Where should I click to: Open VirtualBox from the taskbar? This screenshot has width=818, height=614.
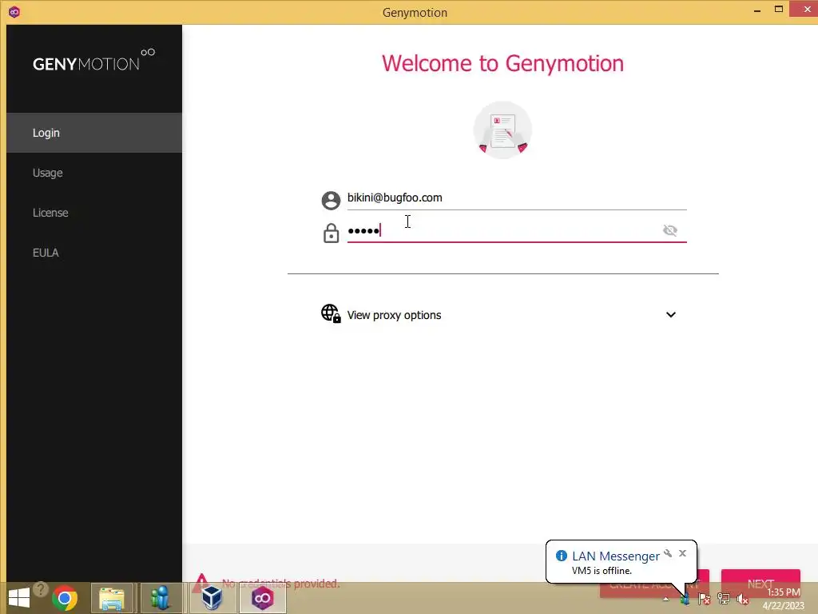pos(211,598)
